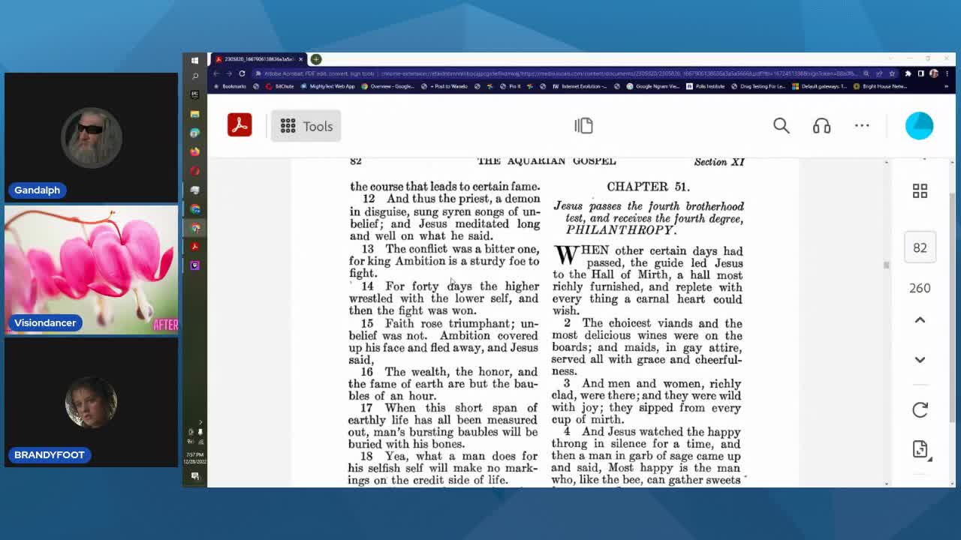Viewport: 961px width, 540px height.
Task: Click the headphones read-aloud icon
Action: point(821,126)
